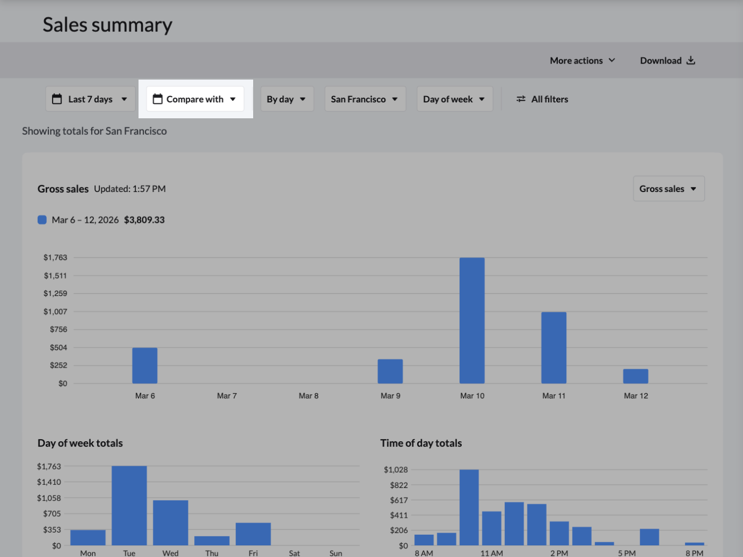This screenshot has height=557, width=743.
Task: Click the blue legend square for Mar 6 – 12
Action: 42,220
